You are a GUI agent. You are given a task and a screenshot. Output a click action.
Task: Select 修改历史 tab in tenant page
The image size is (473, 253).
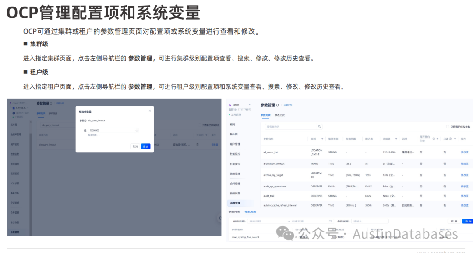click(x=53, y=114)
